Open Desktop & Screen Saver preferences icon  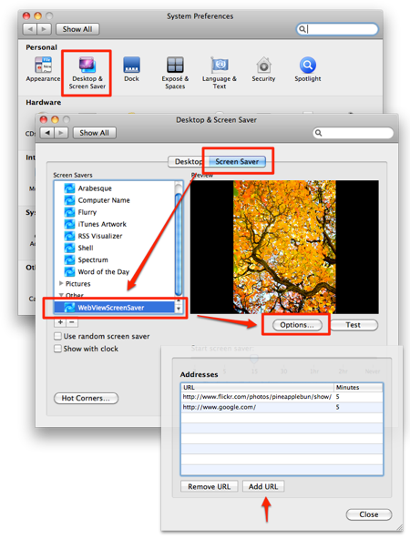point(87,65)
